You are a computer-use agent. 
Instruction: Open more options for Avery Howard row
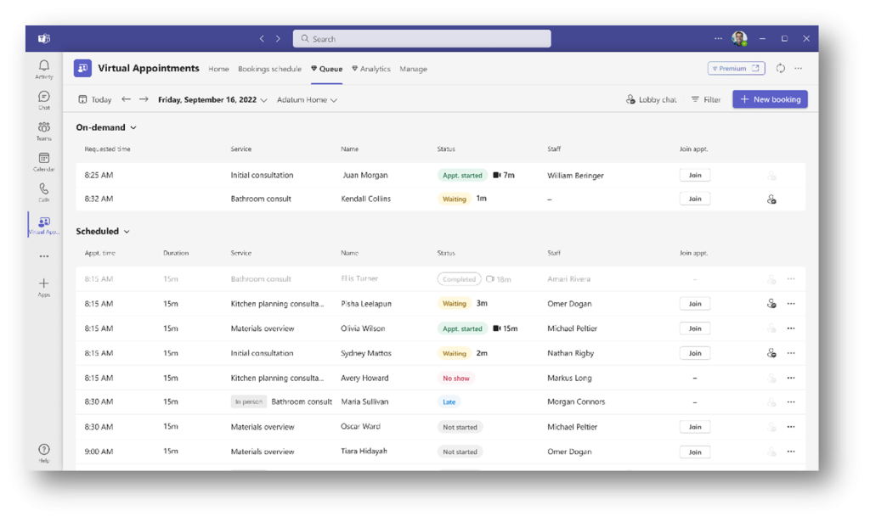tap(791, 378)
